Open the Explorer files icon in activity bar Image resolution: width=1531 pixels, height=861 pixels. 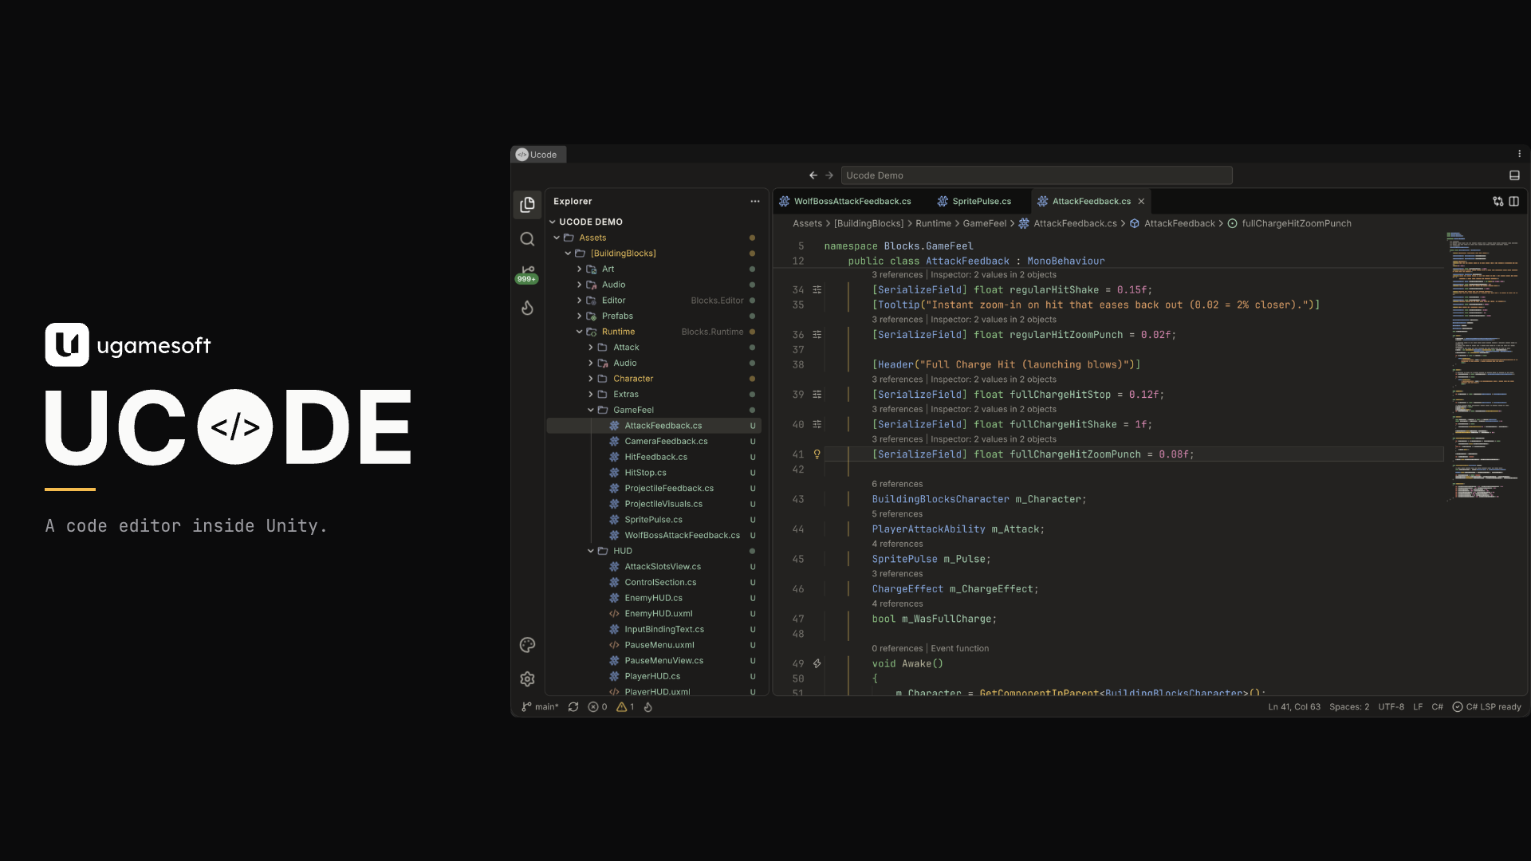pos(527,205)
